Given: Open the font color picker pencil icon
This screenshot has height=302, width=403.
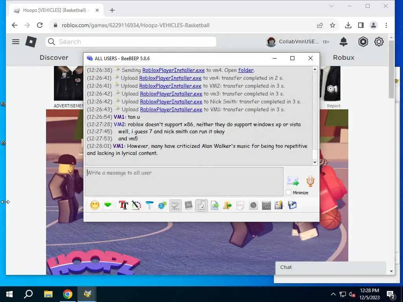Looking at the screenshot, I should (x=137, y=205).
